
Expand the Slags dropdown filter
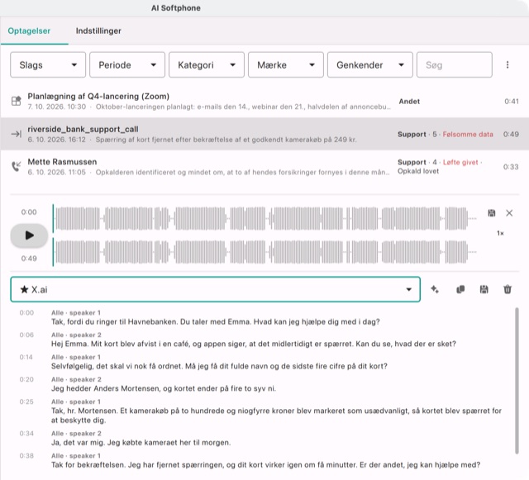tap(48, 64)
